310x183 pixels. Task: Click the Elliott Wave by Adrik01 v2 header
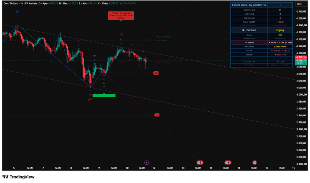(249, 5)
